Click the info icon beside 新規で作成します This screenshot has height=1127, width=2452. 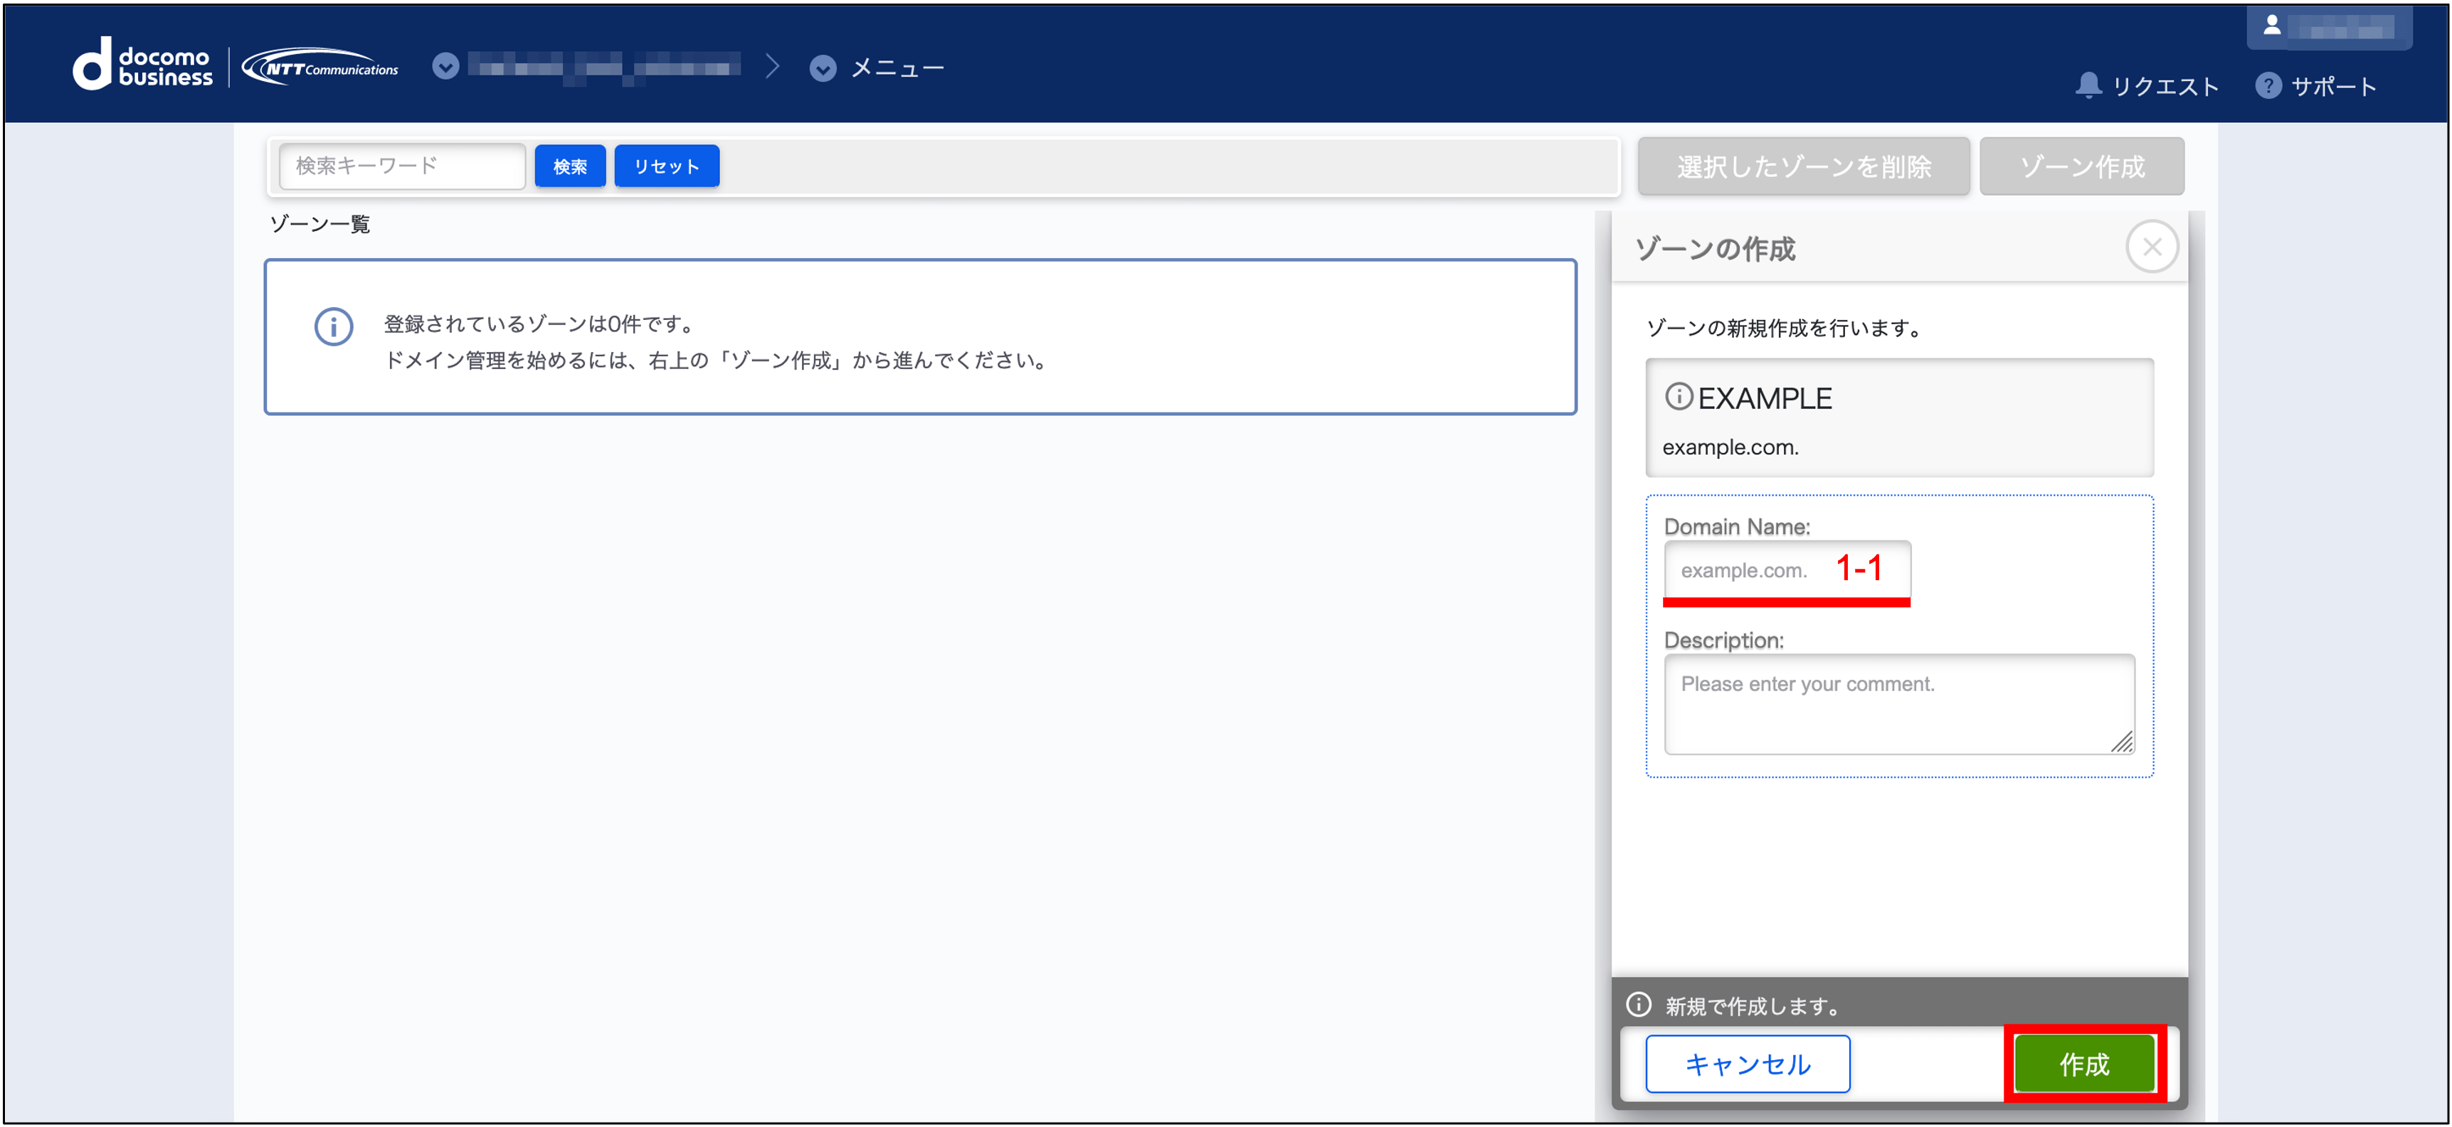coord(1638,1004)
